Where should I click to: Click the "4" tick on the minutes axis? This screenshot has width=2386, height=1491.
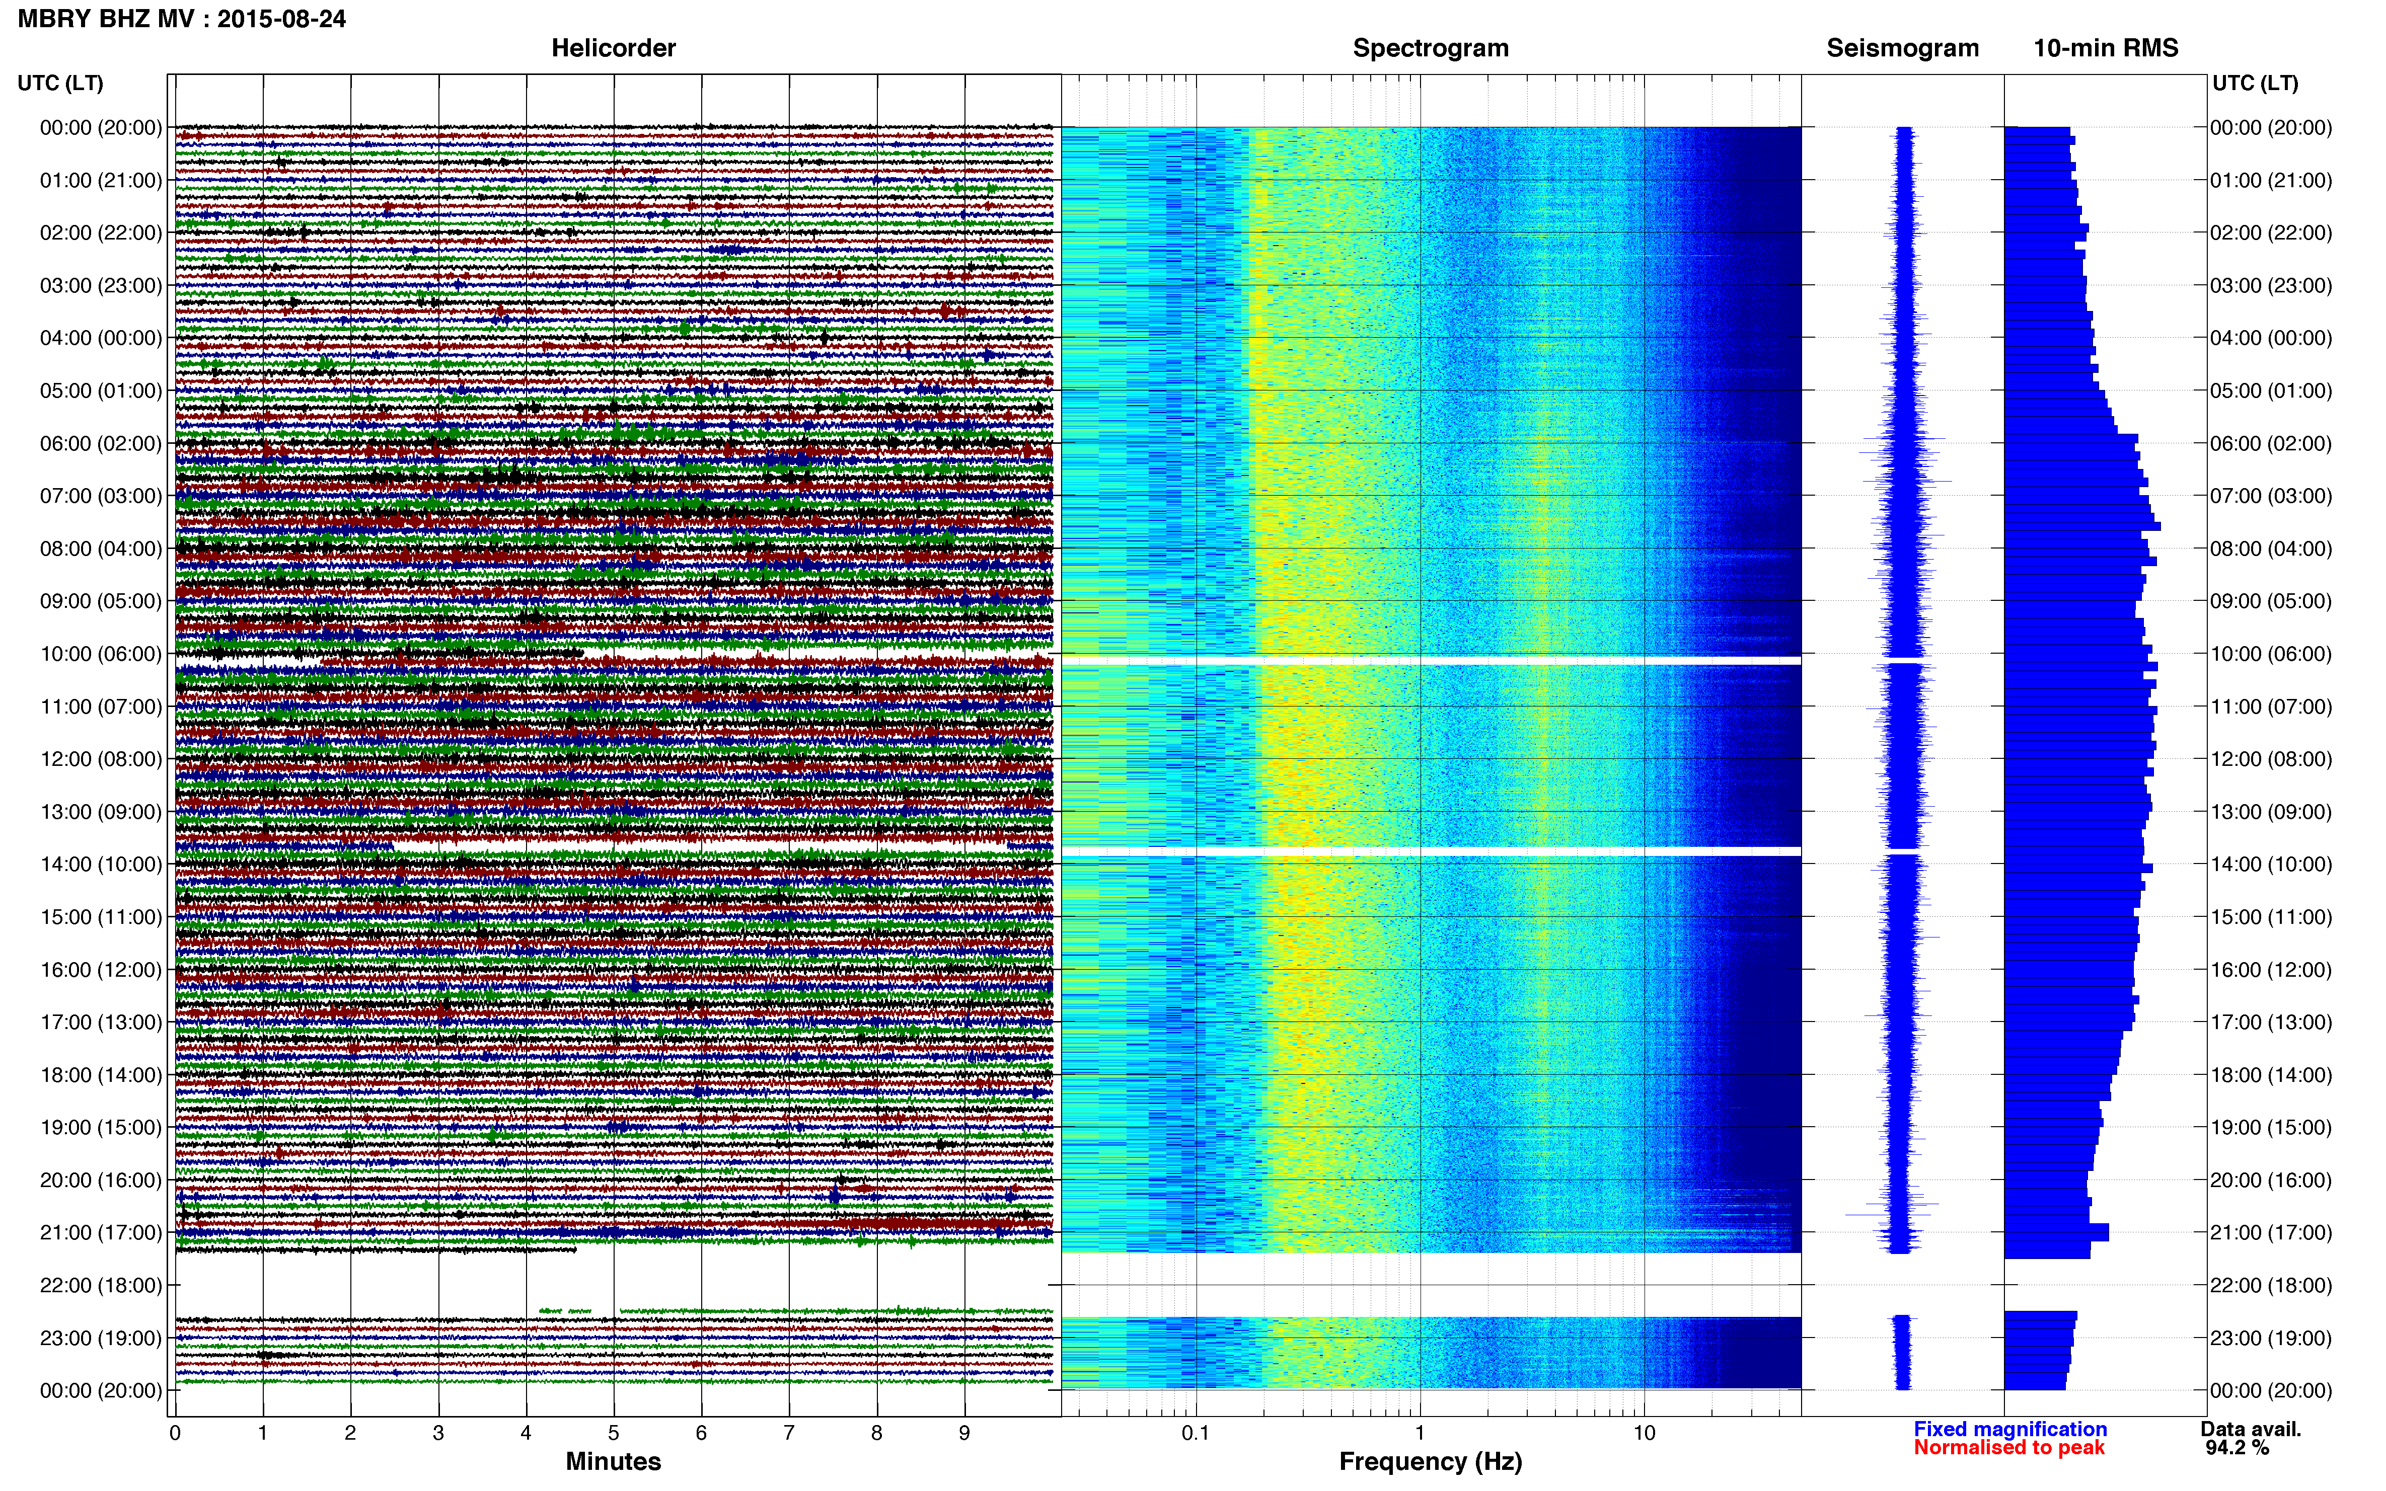[526, 1433]
